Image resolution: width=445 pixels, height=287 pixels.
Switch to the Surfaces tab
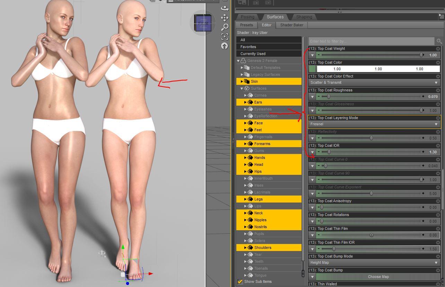275,17
